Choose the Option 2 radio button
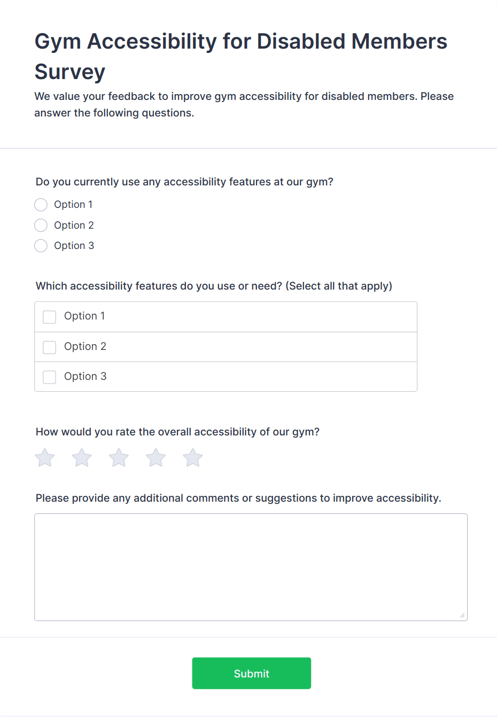This screenshot has height=717, width=497. coord(41,225)
